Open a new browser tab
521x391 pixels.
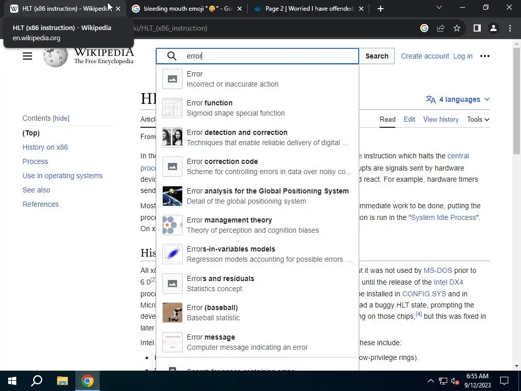(381, 9)
